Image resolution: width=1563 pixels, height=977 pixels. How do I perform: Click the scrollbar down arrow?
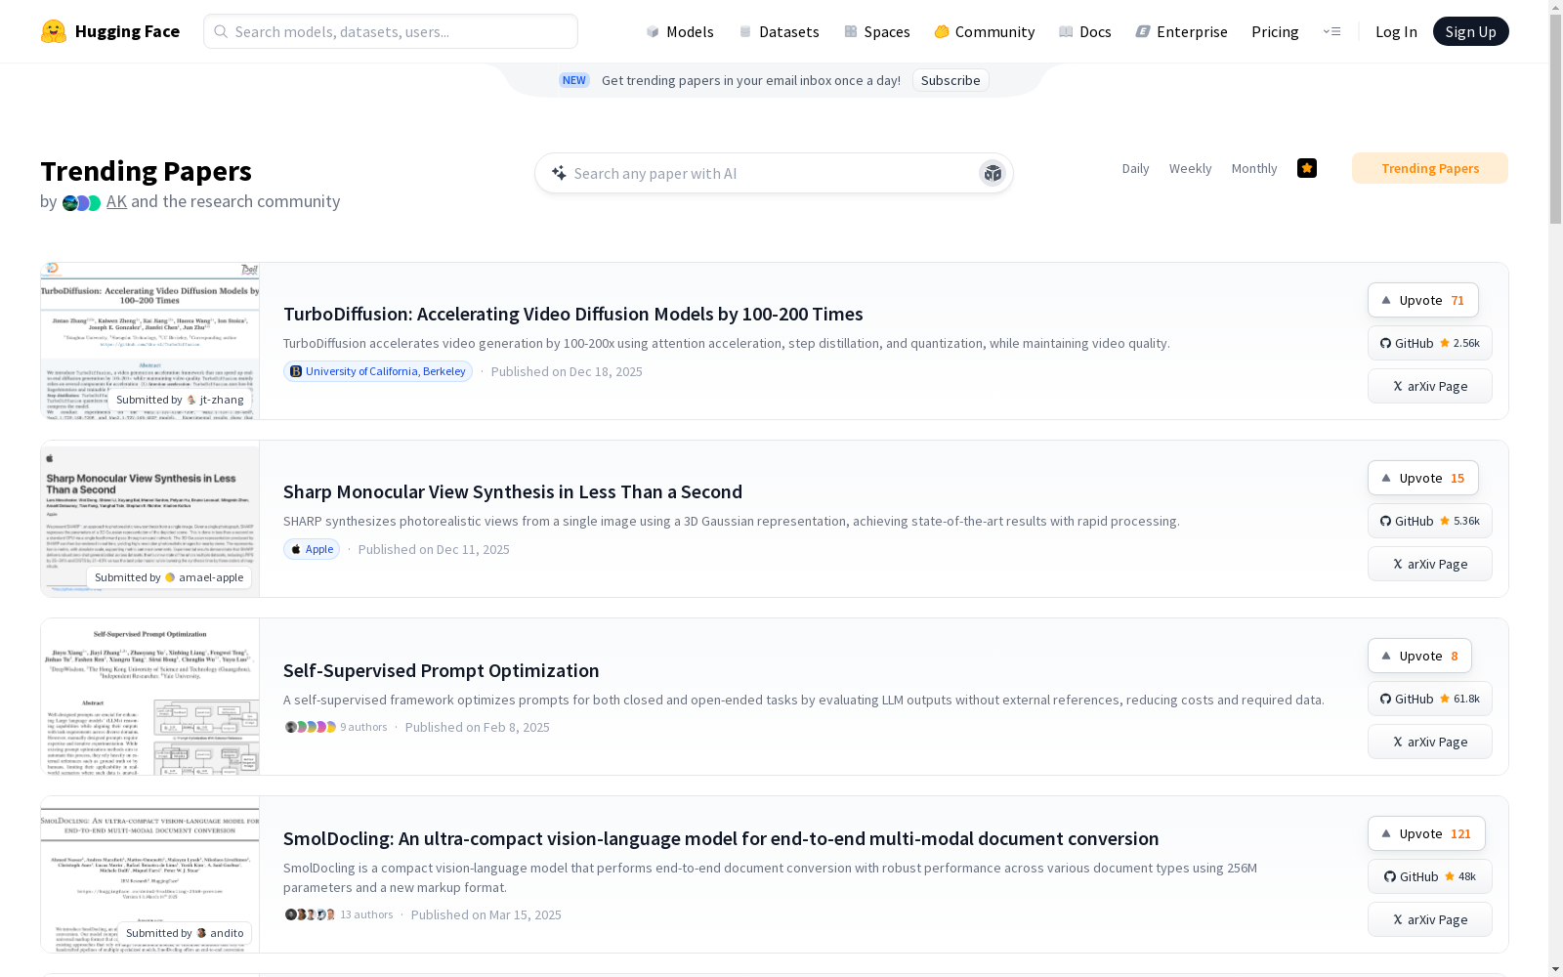coord(1555,969)
